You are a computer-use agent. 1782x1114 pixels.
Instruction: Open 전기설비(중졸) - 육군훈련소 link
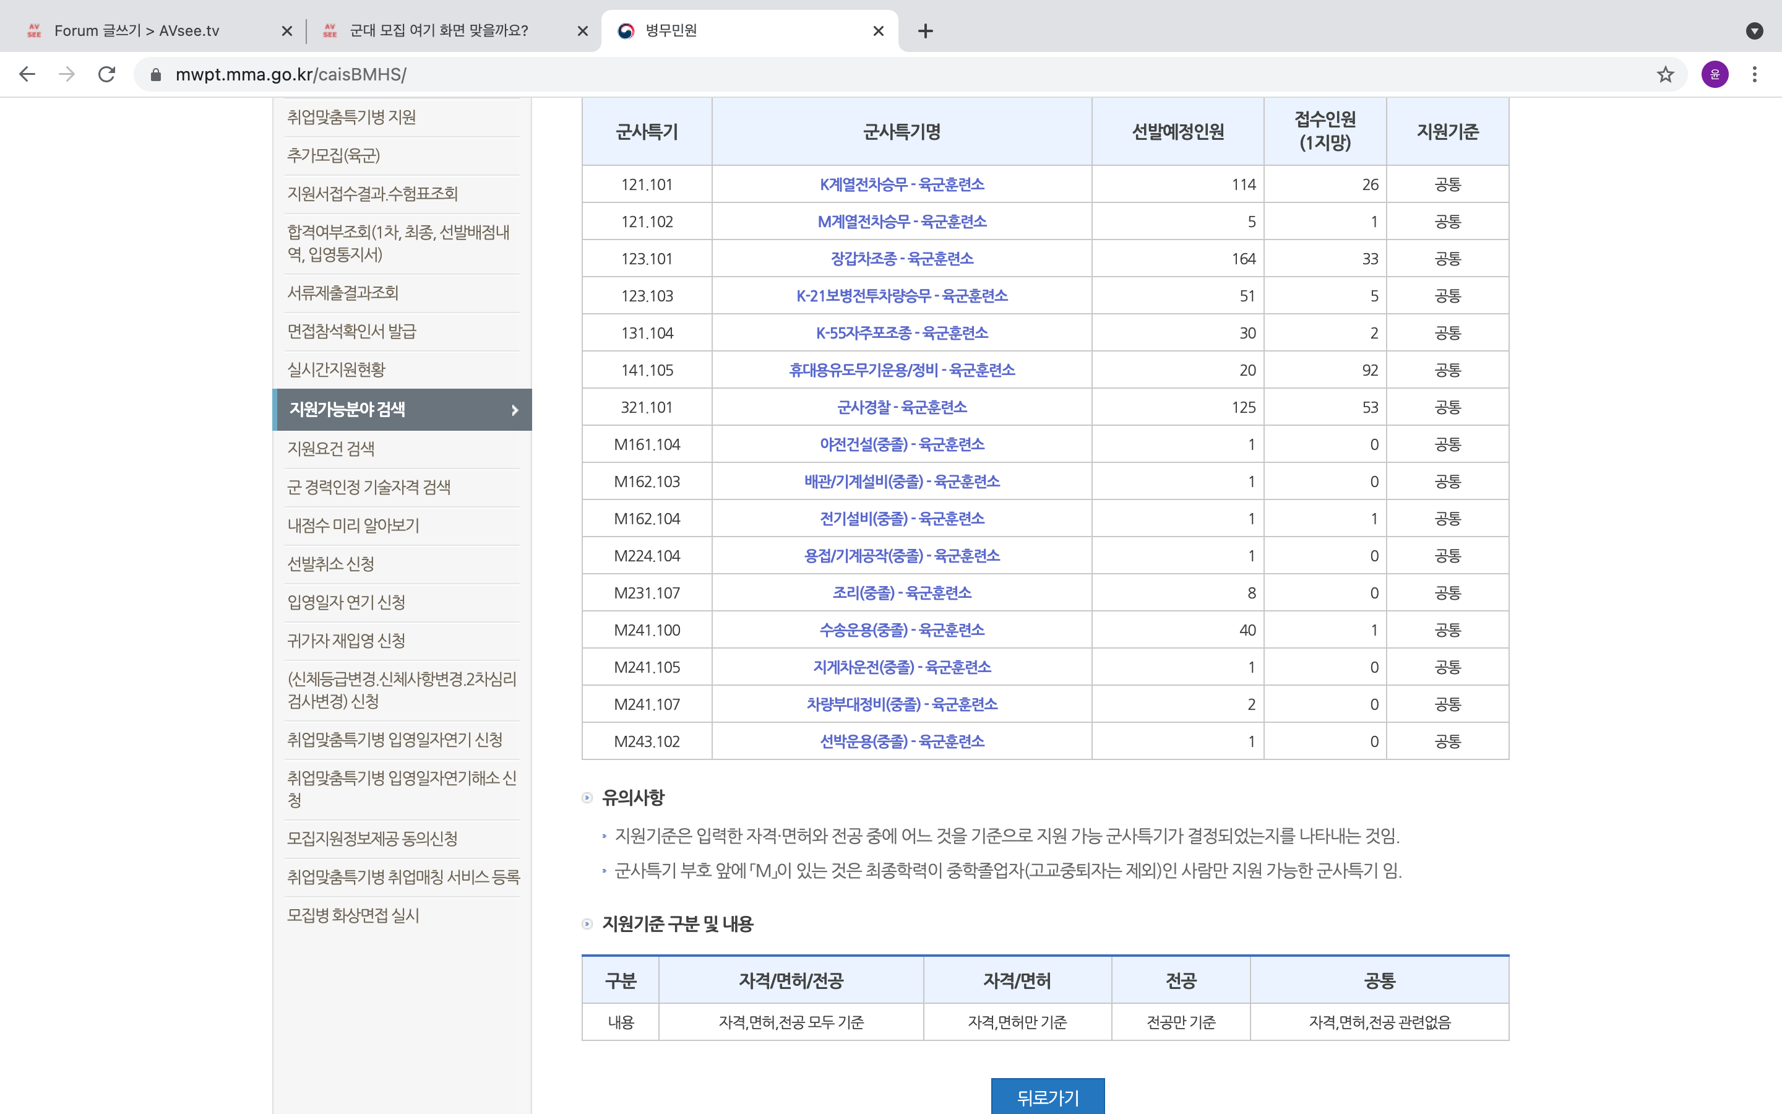902,519
